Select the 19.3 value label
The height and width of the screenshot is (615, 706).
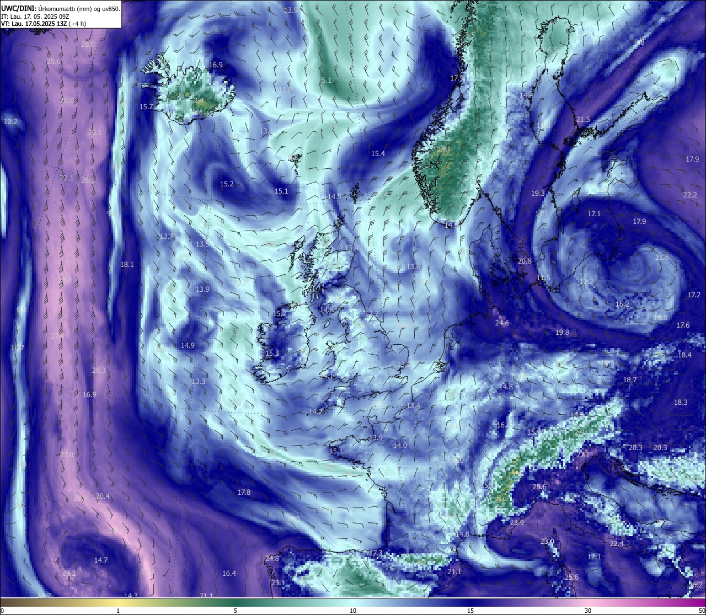coord(538,193)
